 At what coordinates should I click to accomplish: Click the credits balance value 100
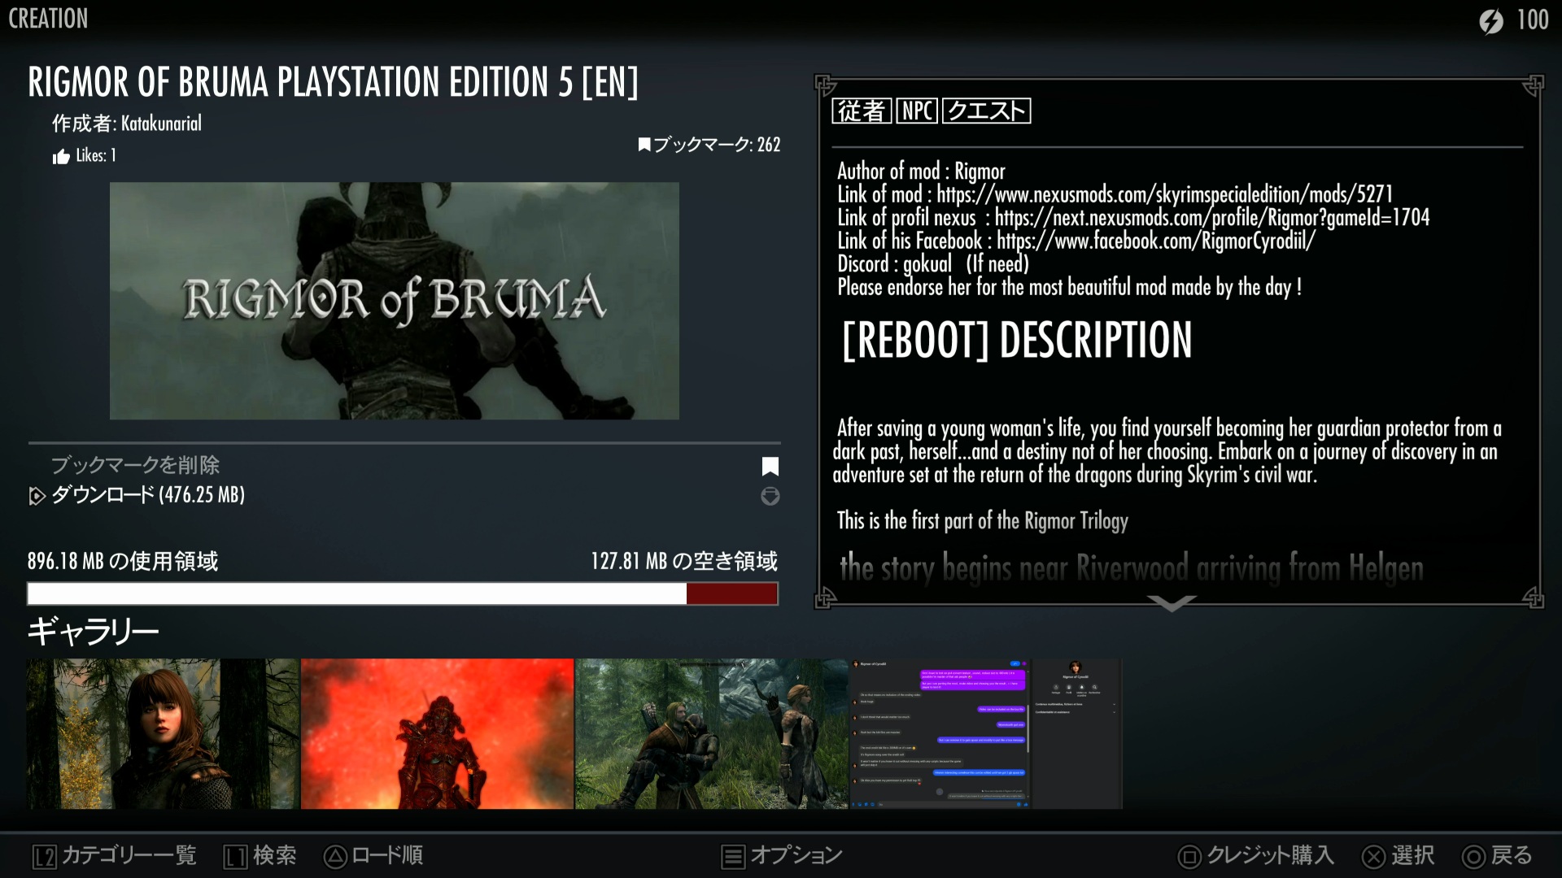pyautogui.click(x=1533, y=20)
